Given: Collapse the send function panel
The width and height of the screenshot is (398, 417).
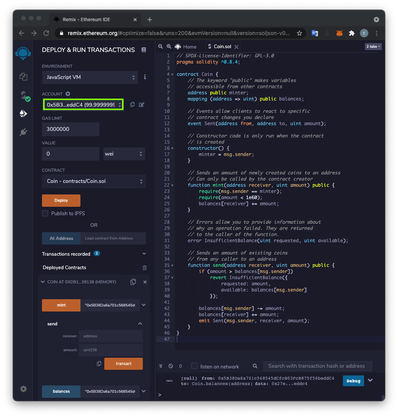Looking at the screenshot, I should click(x=140, y=324).
